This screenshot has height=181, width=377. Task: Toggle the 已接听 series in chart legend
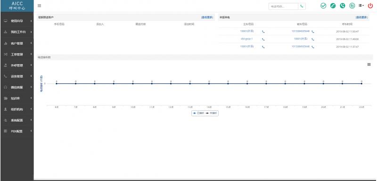198,113
